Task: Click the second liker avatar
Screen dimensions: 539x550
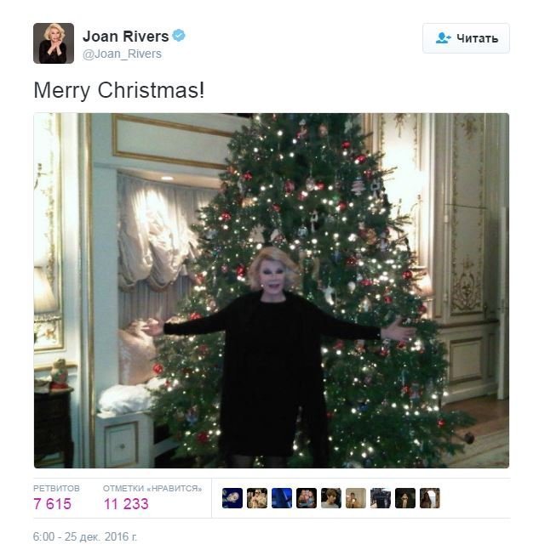Action: 257,498
